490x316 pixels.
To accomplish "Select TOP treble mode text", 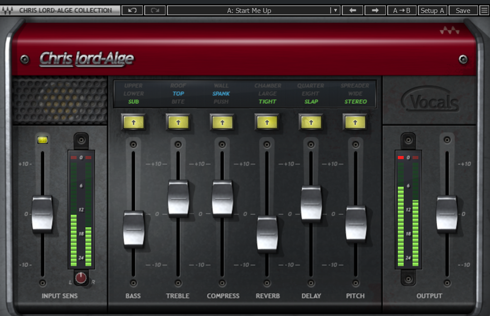I will 178,94.
